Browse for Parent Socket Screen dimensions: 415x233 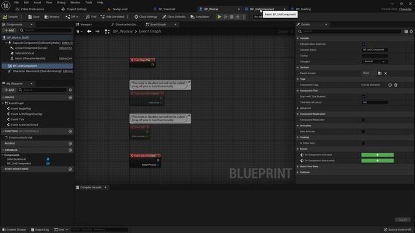tap(380, 73)
